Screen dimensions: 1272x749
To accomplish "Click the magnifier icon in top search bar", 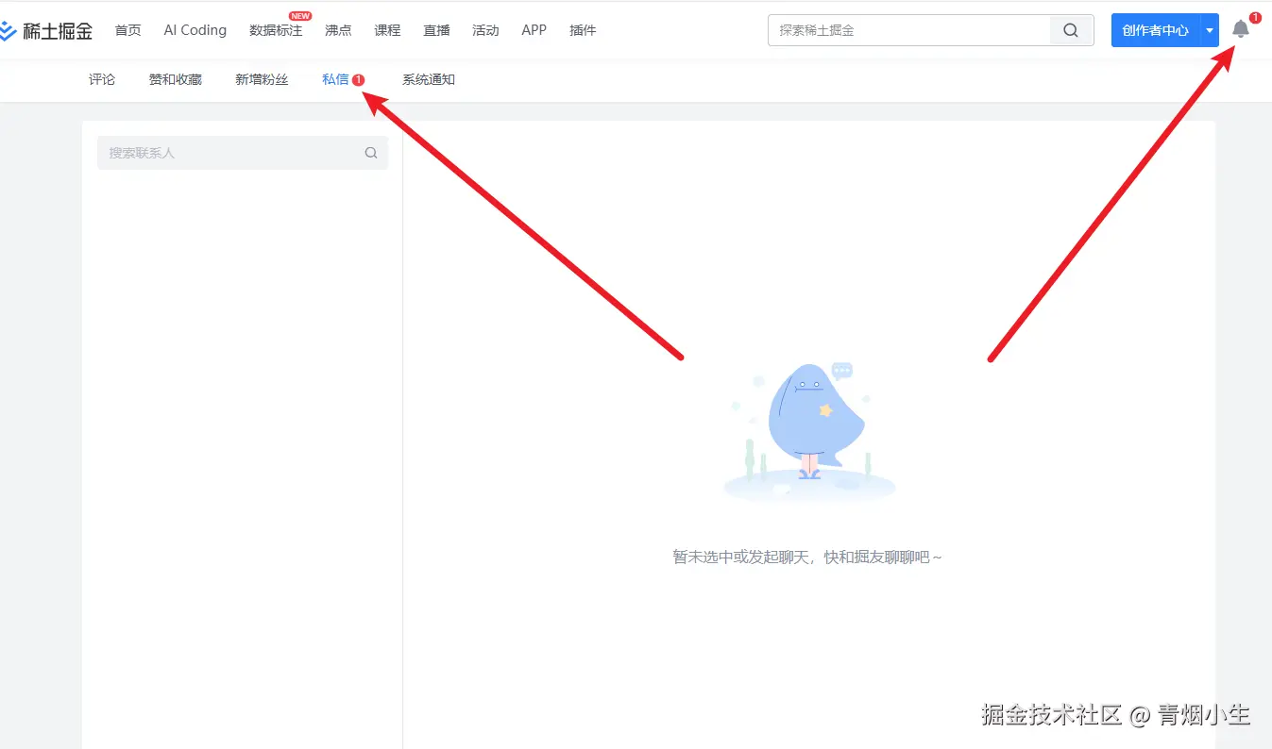I will 1070,29.
